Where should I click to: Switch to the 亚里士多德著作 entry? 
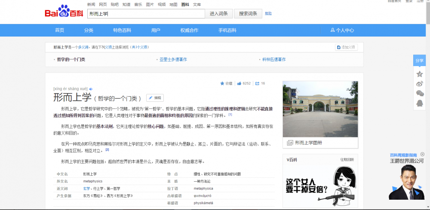tap(173, 60)
